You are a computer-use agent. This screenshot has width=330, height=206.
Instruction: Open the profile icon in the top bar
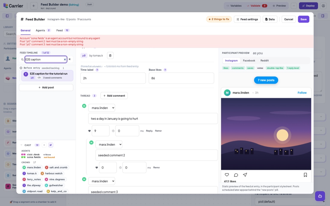pos(323,6)
